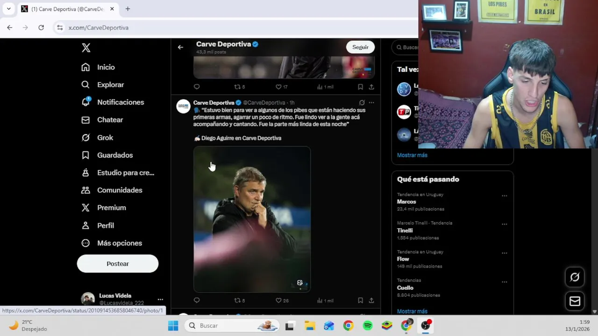This screenshot has height=336, width=598.
Task: Click the X logo in sidebar
Action: tap(86, 48)
